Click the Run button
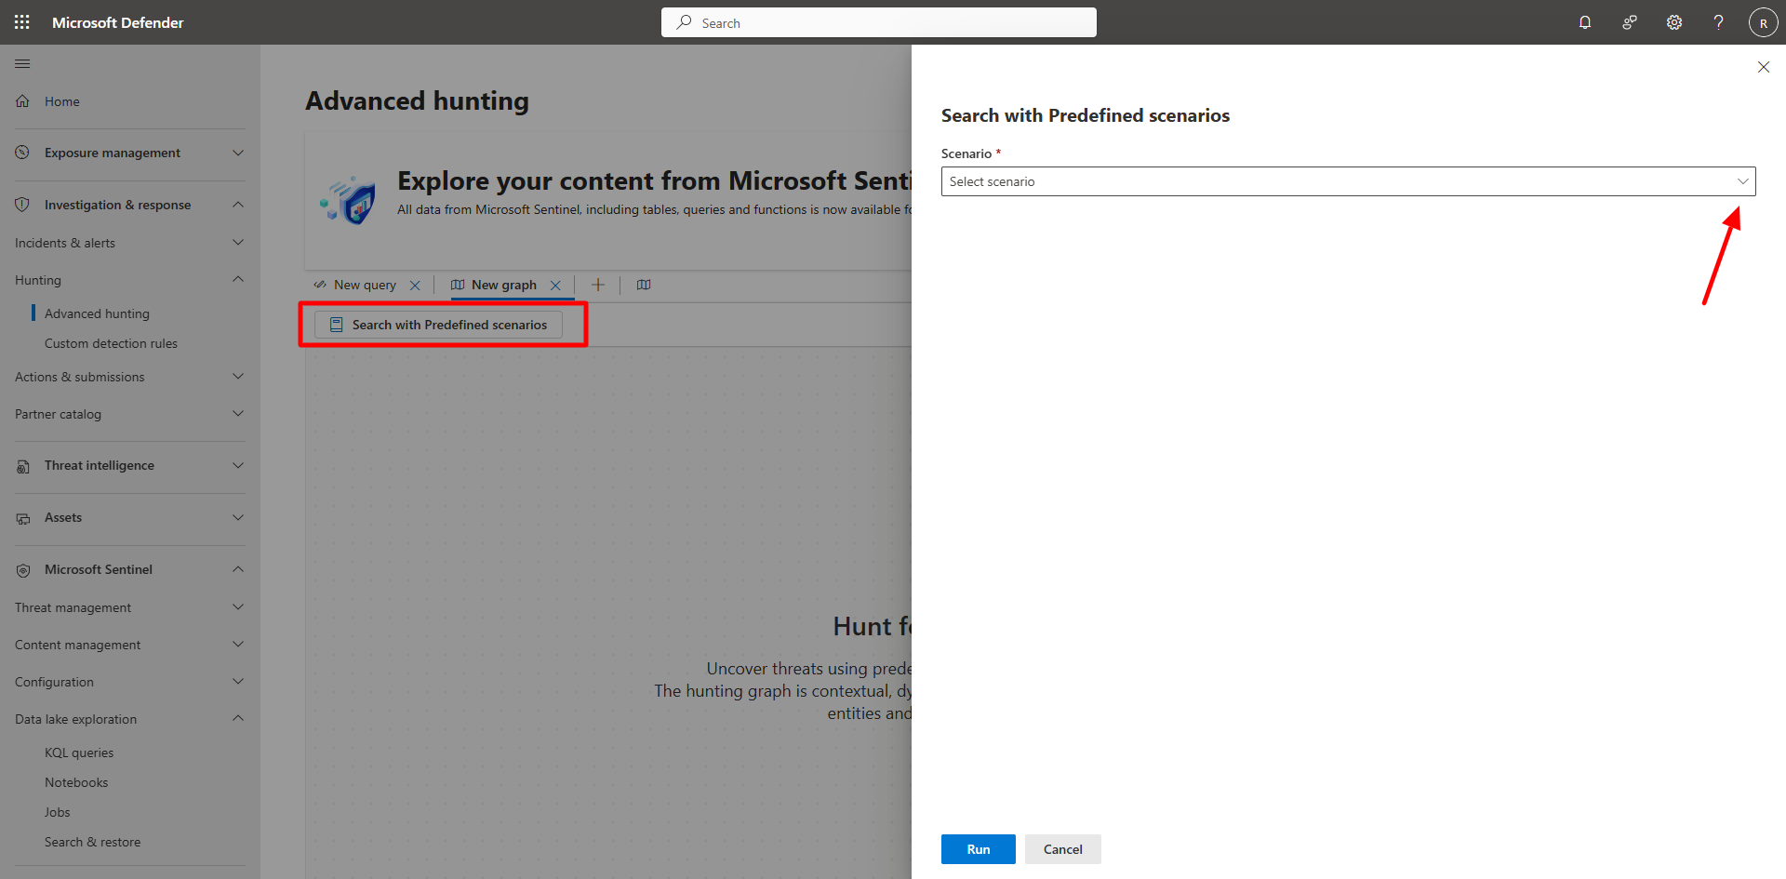Image resolution: width=1786 pixels, height=879 pixels. click(979, 849)
